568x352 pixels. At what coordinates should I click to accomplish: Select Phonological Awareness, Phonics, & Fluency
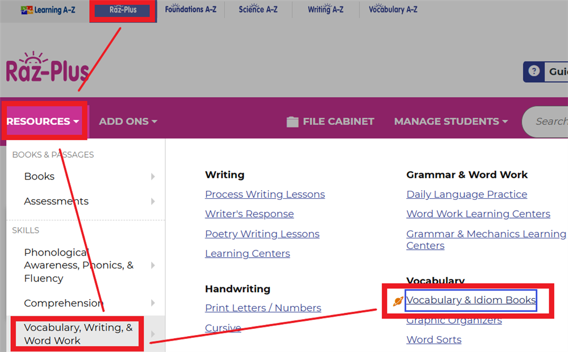[78, 265]
